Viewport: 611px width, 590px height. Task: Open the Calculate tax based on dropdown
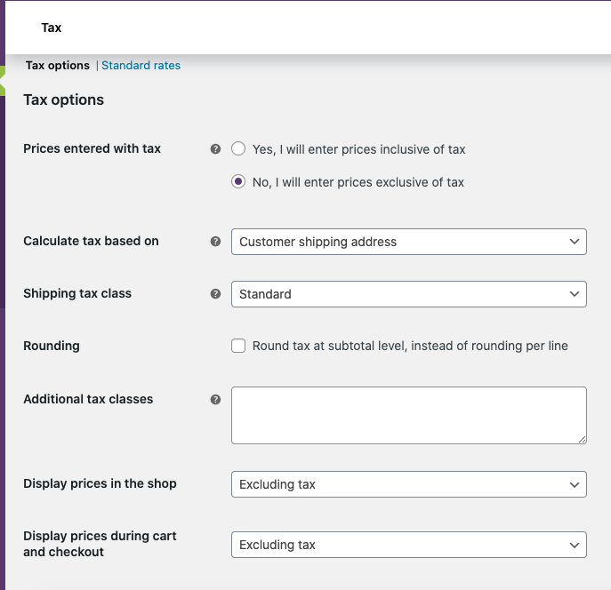pos(408,242)
